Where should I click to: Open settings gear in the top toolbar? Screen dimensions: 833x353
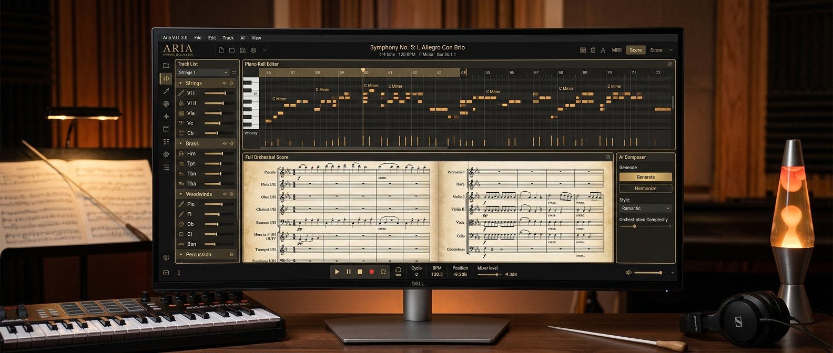(x=253, y=50)
